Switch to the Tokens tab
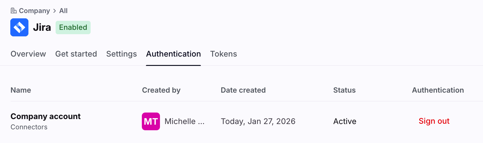Screen dimensions: 483x143 point(223,54)
